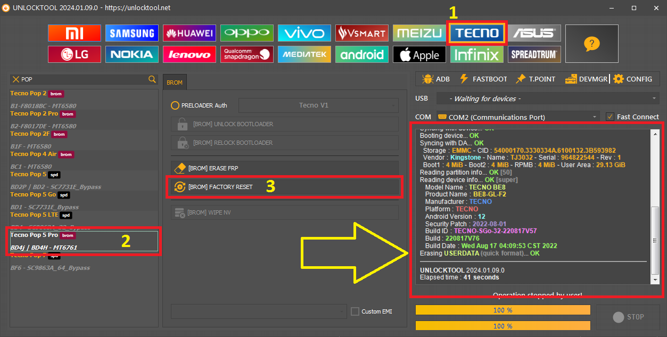Select the Spreadtrum chipset tile

click(534, 54)
